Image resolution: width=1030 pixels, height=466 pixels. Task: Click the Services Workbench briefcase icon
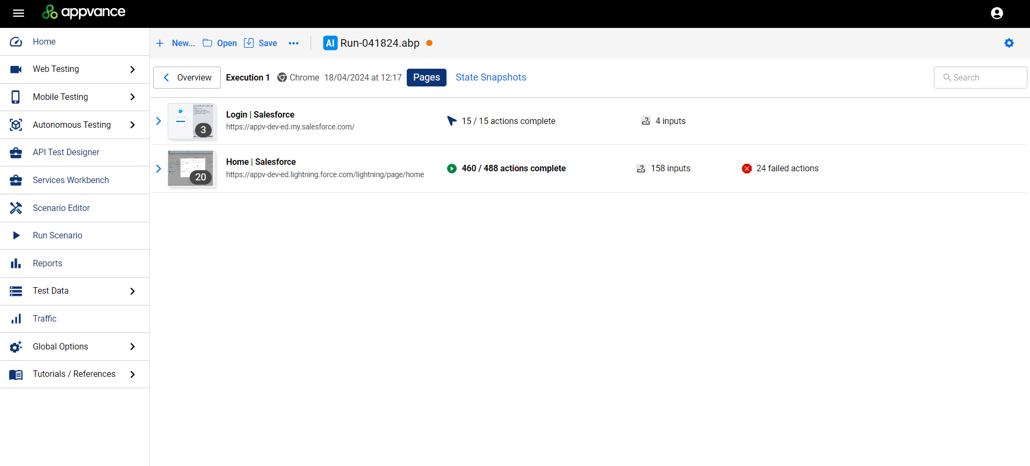16,180
